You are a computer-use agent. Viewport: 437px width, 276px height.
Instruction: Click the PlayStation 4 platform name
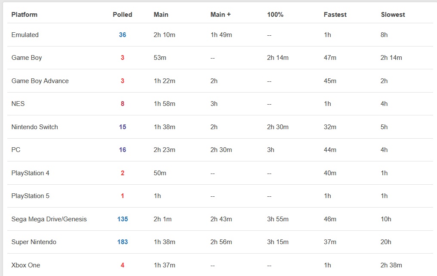(x=31, y=173)
